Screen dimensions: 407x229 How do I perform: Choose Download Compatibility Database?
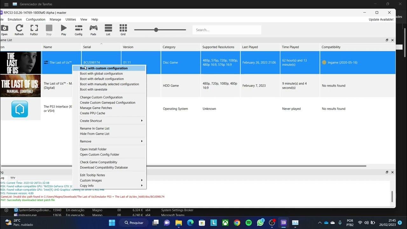point(109,168)
